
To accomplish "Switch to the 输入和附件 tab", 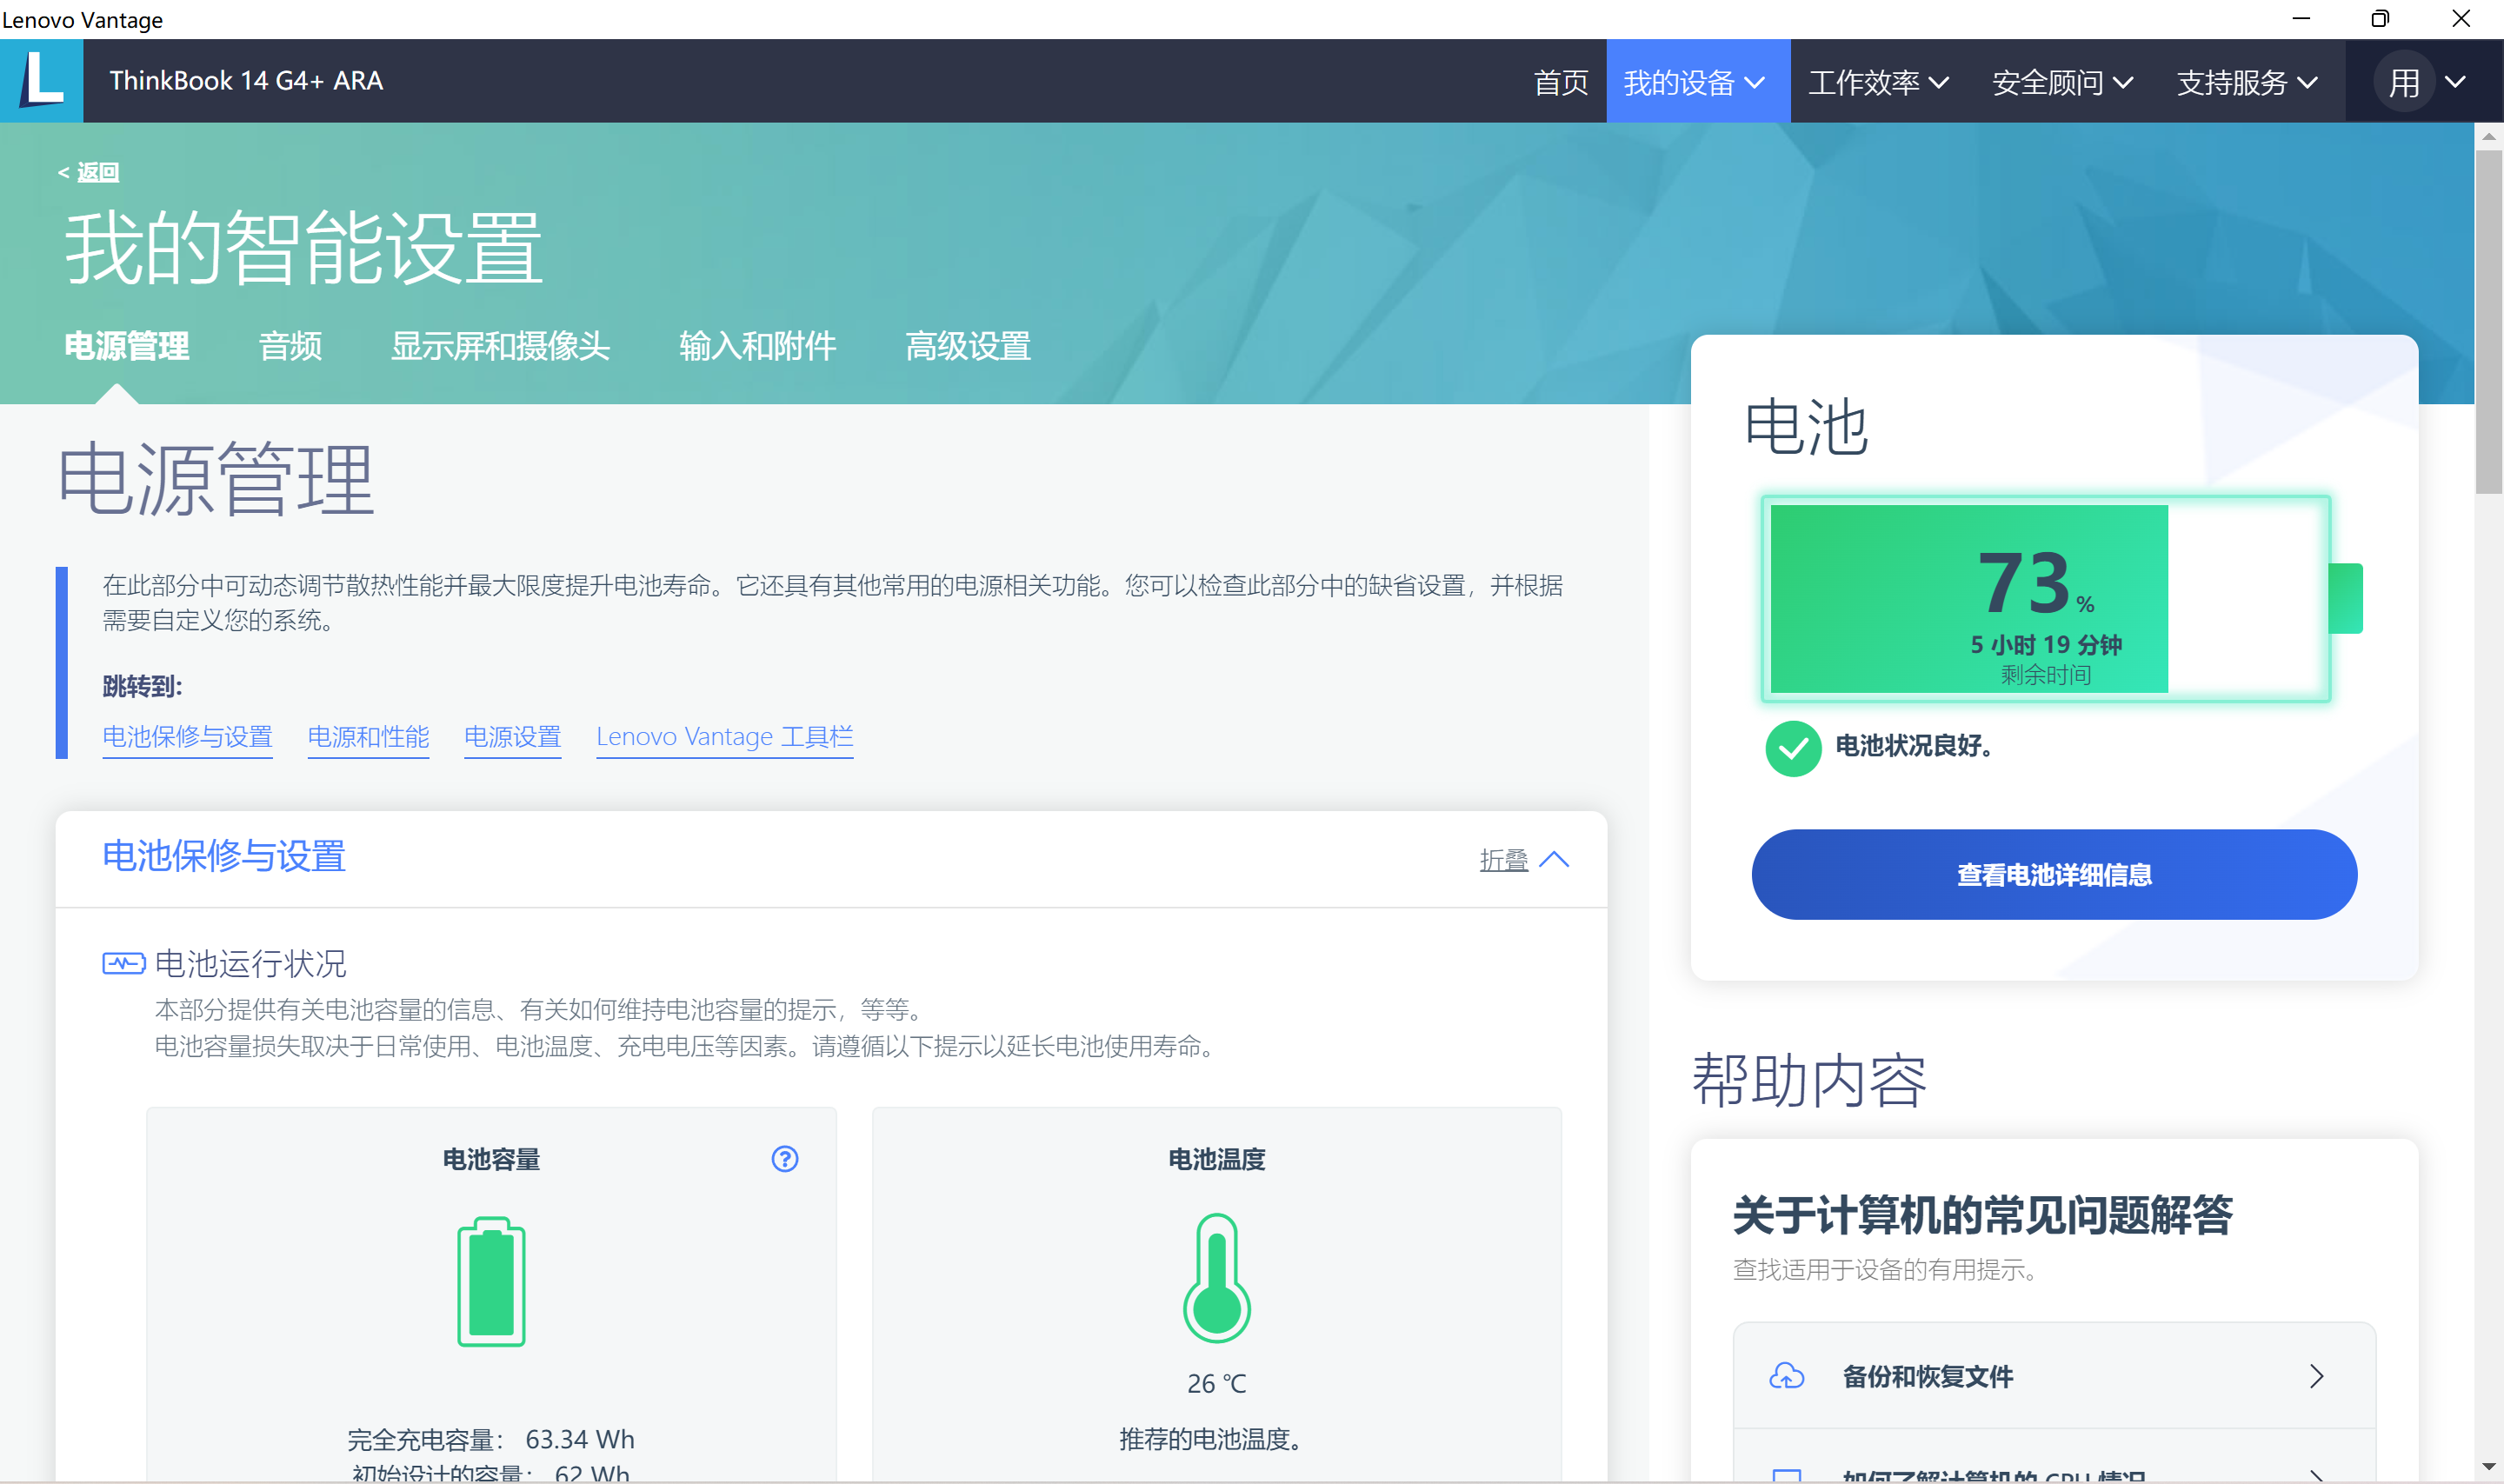I will tap(757, 346).
